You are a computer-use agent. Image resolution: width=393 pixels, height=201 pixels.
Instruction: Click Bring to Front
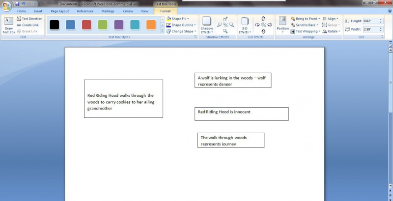(x=305, y=19)
